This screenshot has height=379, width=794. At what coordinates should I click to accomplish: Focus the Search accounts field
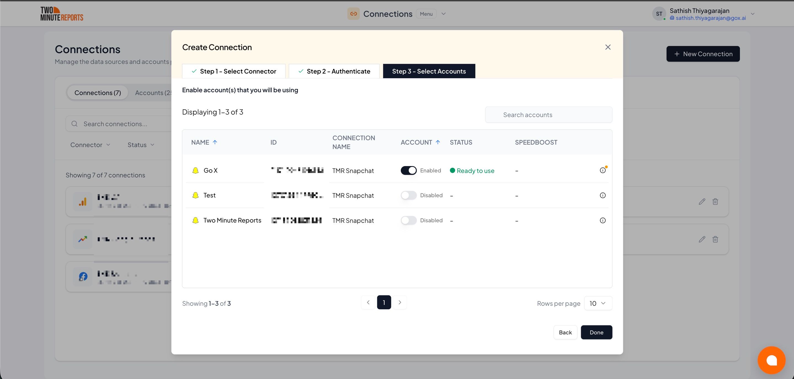(548, 115)
